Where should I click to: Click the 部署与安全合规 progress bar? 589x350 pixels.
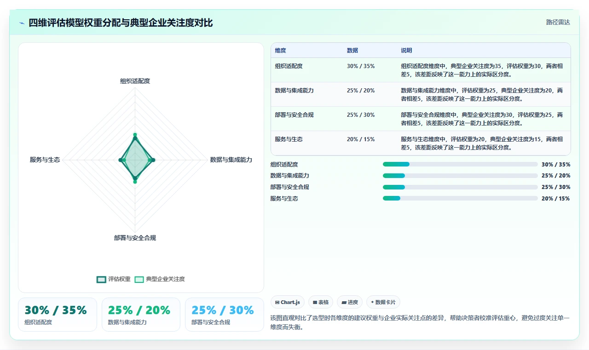(x=460, y=187)
